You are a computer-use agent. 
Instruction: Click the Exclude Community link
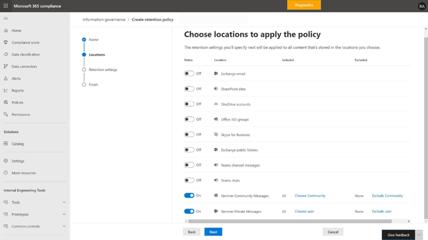(x=387, y=196)
